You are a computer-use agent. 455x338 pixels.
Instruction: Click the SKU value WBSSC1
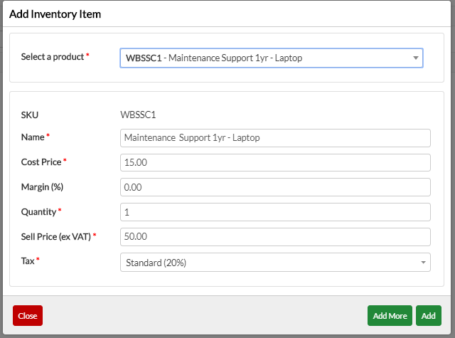(x=138, y=115)
